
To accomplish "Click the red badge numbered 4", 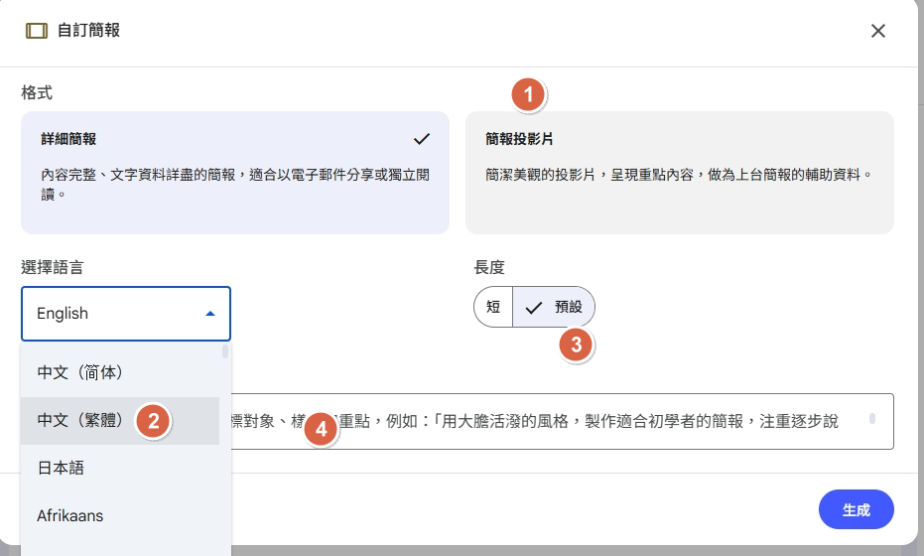I will click(319, 430).
